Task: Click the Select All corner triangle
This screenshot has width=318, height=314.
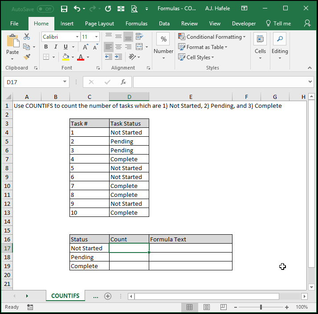Action: 8,97
